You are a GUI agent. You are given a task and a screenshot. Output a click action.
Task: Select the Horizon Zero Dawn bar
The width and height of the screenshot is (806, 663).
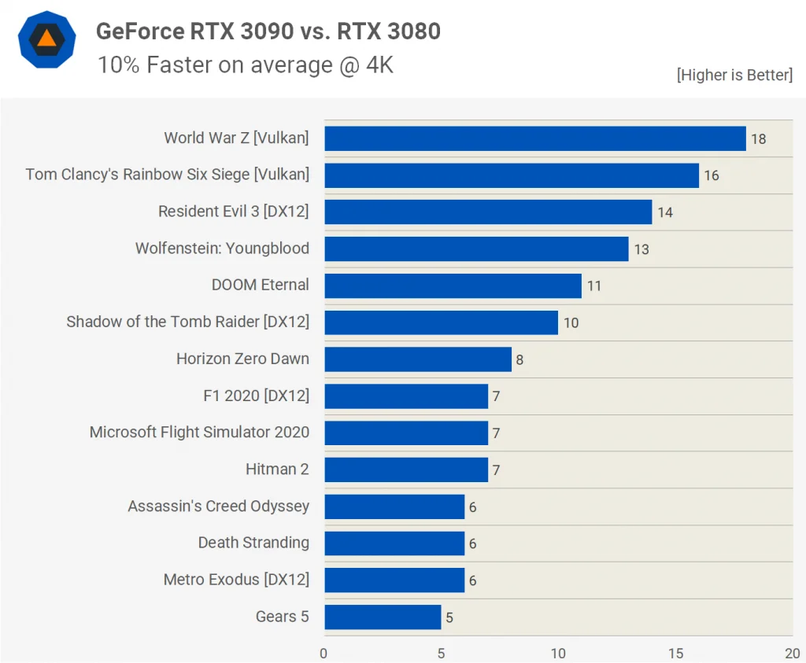pyautogui.click(x=418, y=359)
